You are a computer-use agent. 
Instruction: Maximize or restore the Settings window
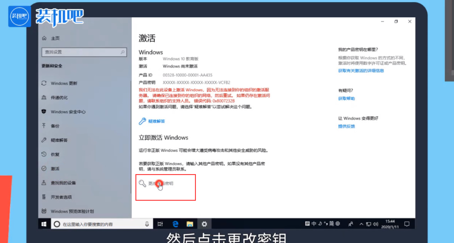[x=396, y=22]
